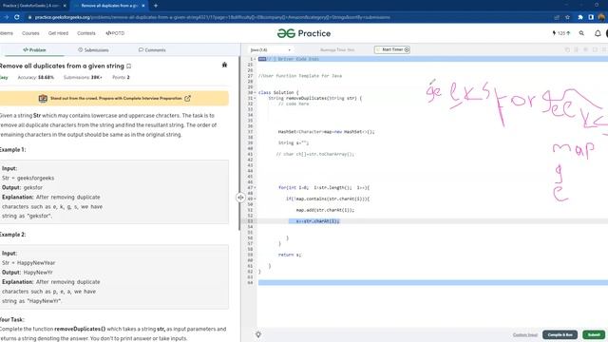Go to the Contests page
Screen dimensions: 608x342
86,33
